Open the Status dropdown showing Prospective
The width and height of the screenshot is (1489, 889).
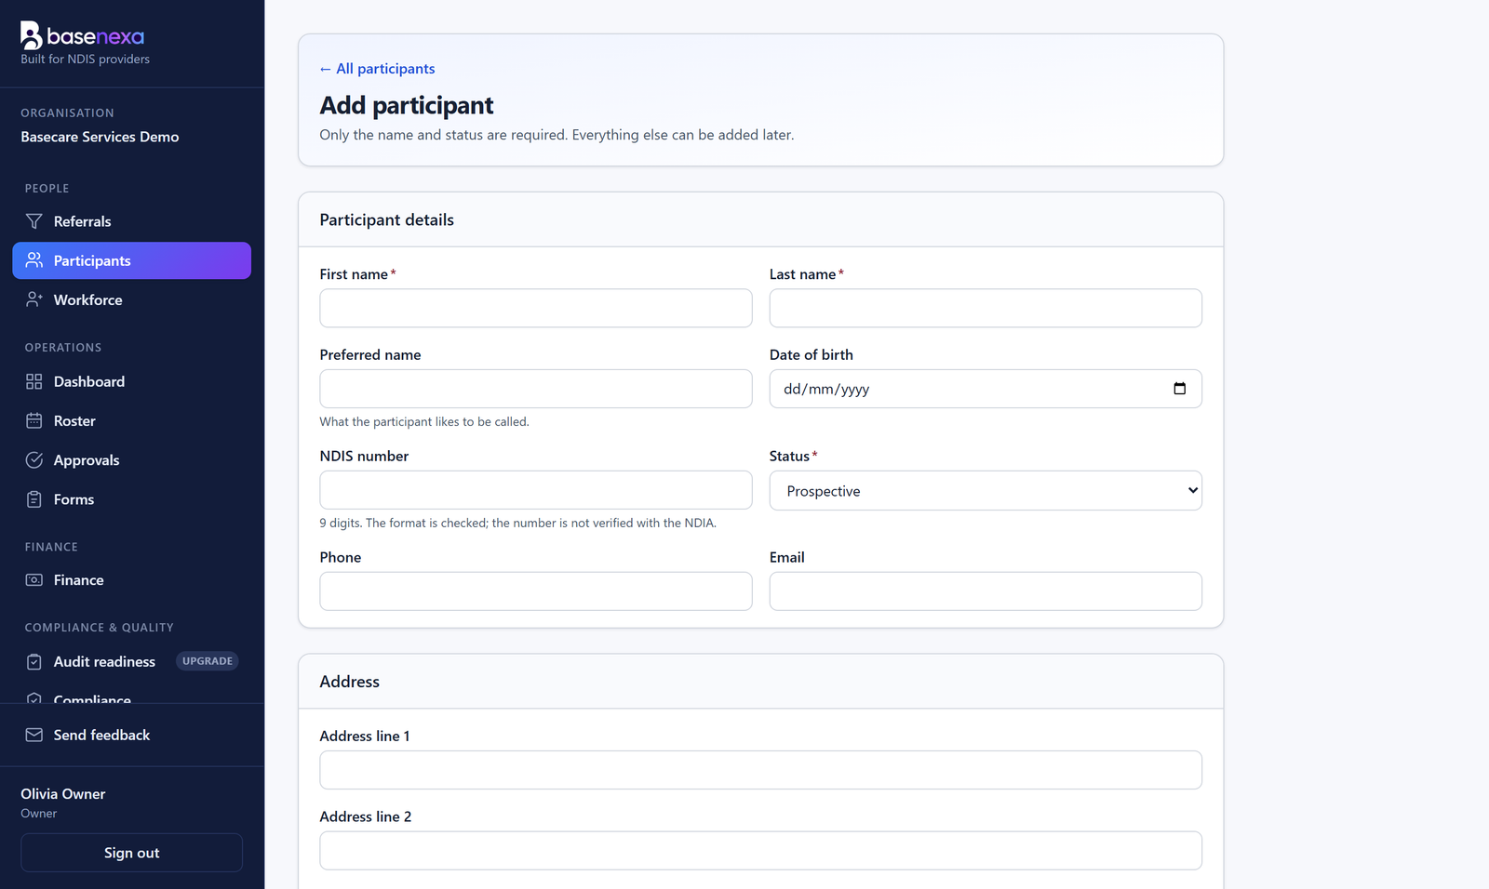(986, 491)
